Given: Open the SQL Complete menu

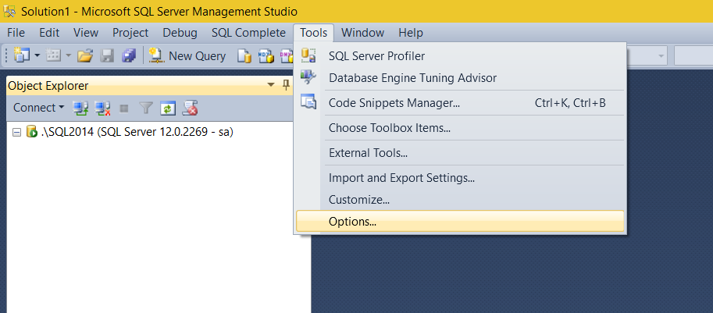Looking at the screenshot, I should 248,33.
